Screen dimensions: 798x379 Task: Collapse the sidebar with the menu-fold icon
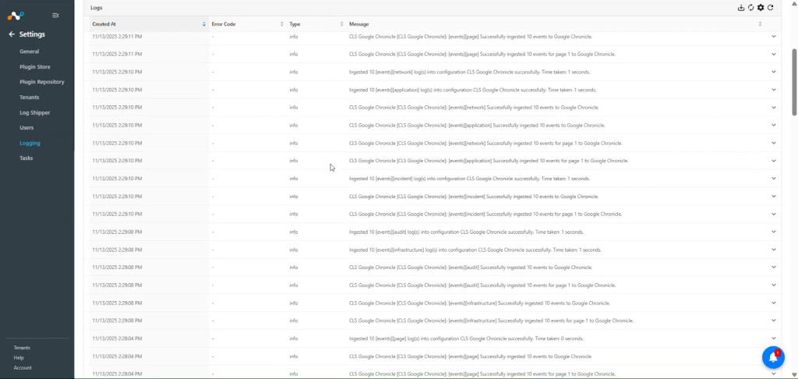[55, 16]
